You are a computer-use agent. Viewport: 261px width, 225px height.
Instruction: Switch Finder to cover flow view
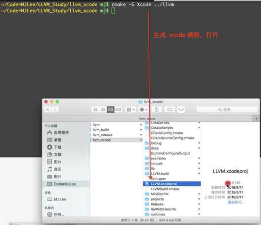[x=118, y=109]
